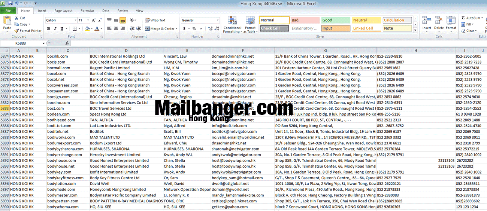The width and height of the screenshot is (487, 211).
Task: Click the Decrease Indent icon
Action: click(132, 28)
